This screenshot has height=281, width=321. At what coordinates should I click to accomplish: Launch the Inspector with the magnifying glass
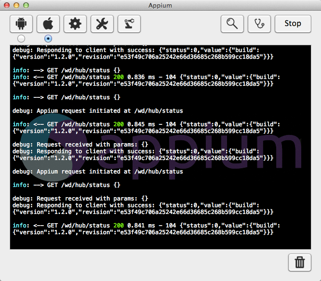232,24
